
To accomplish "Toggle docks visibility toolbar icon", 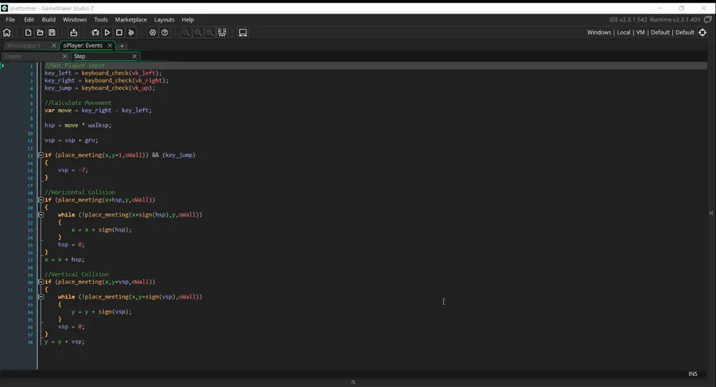I will click(223, 33).
